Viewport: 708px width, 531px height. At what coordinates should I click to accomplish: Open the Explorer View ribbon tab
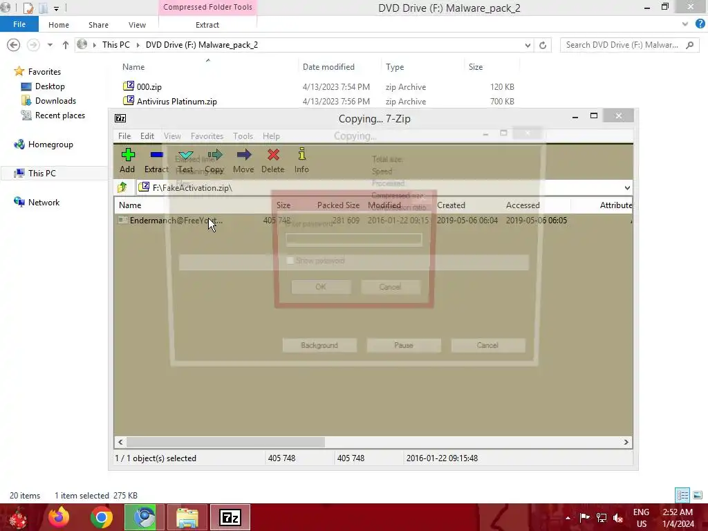pos(137,25)
